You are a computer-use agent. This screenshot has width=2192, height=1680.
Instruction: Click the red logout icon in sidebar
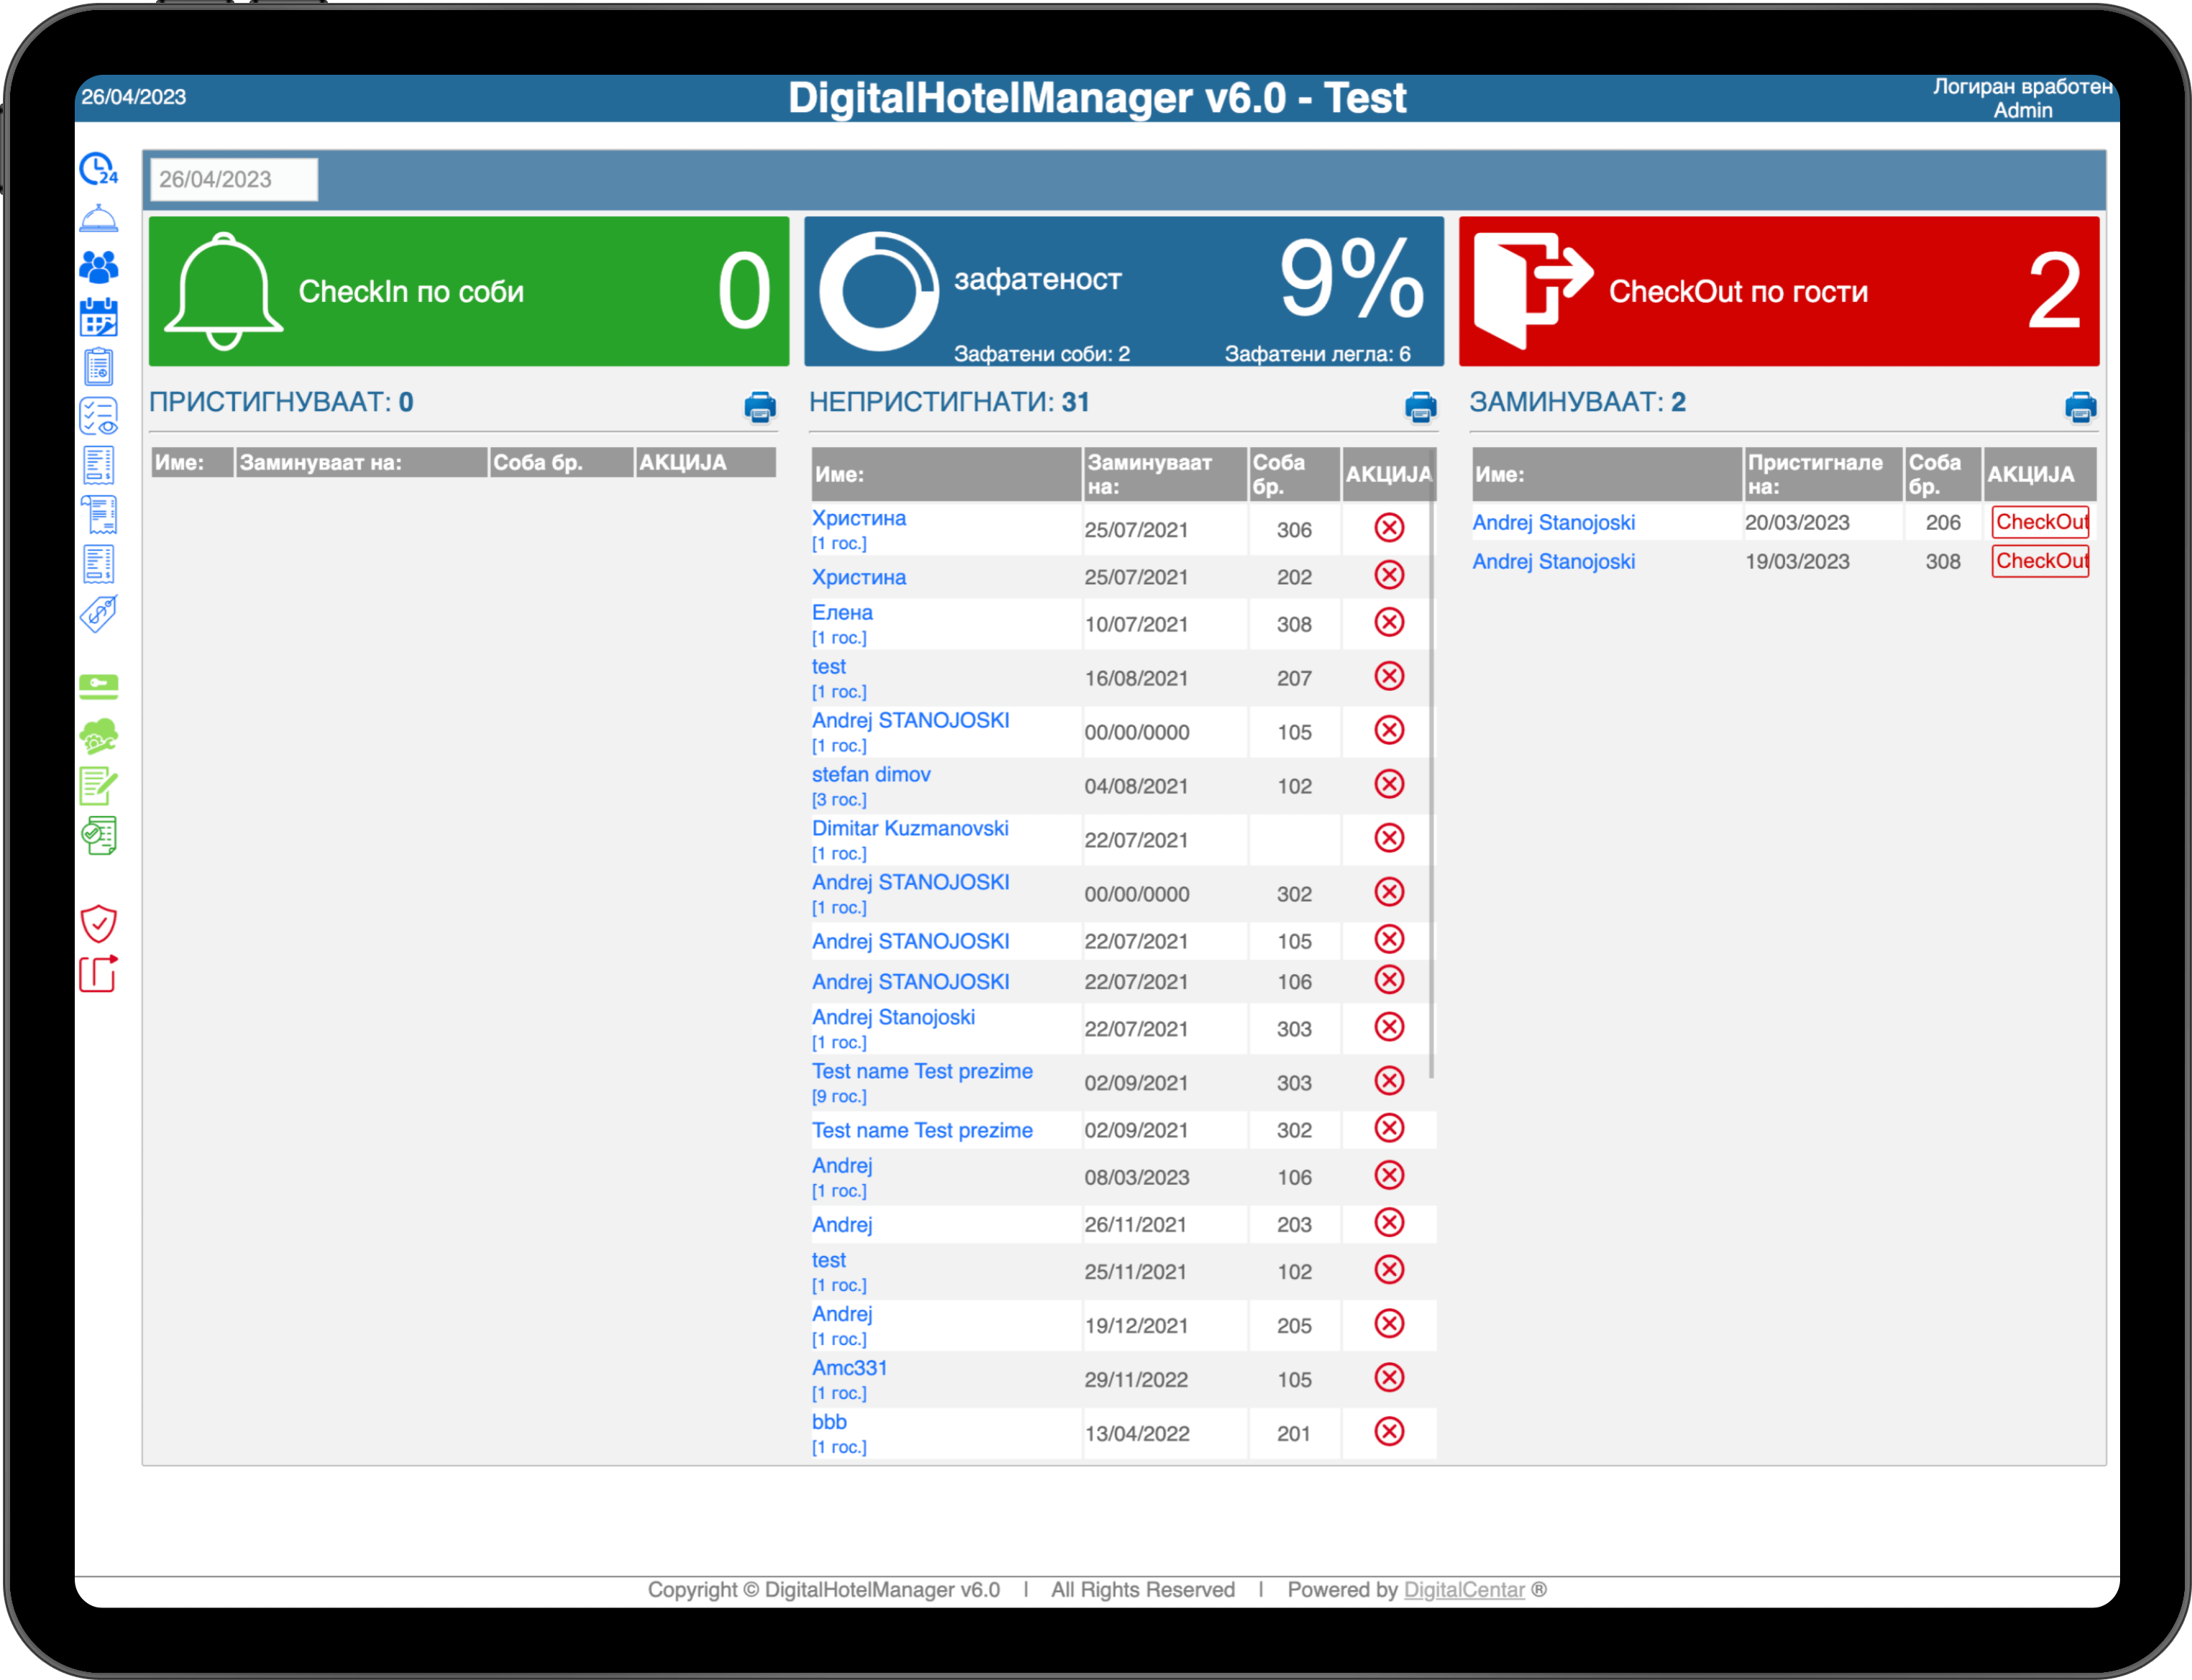[x=98, y=973]
